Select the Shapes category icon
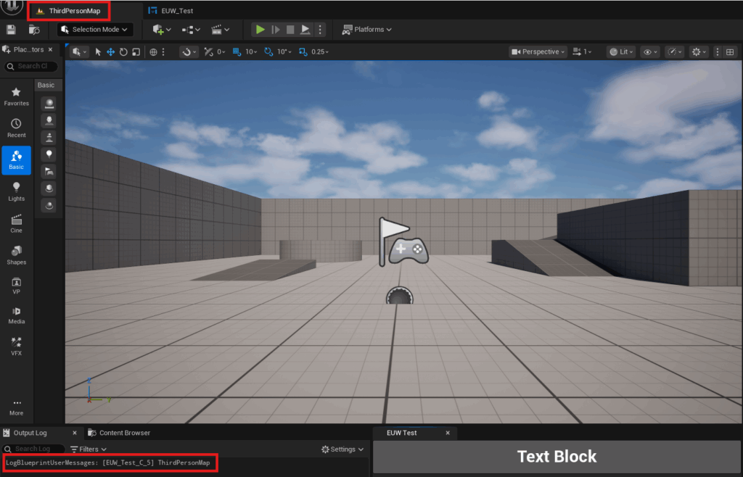This screenshot has width=743, height=477. click(x=16, y=254)
